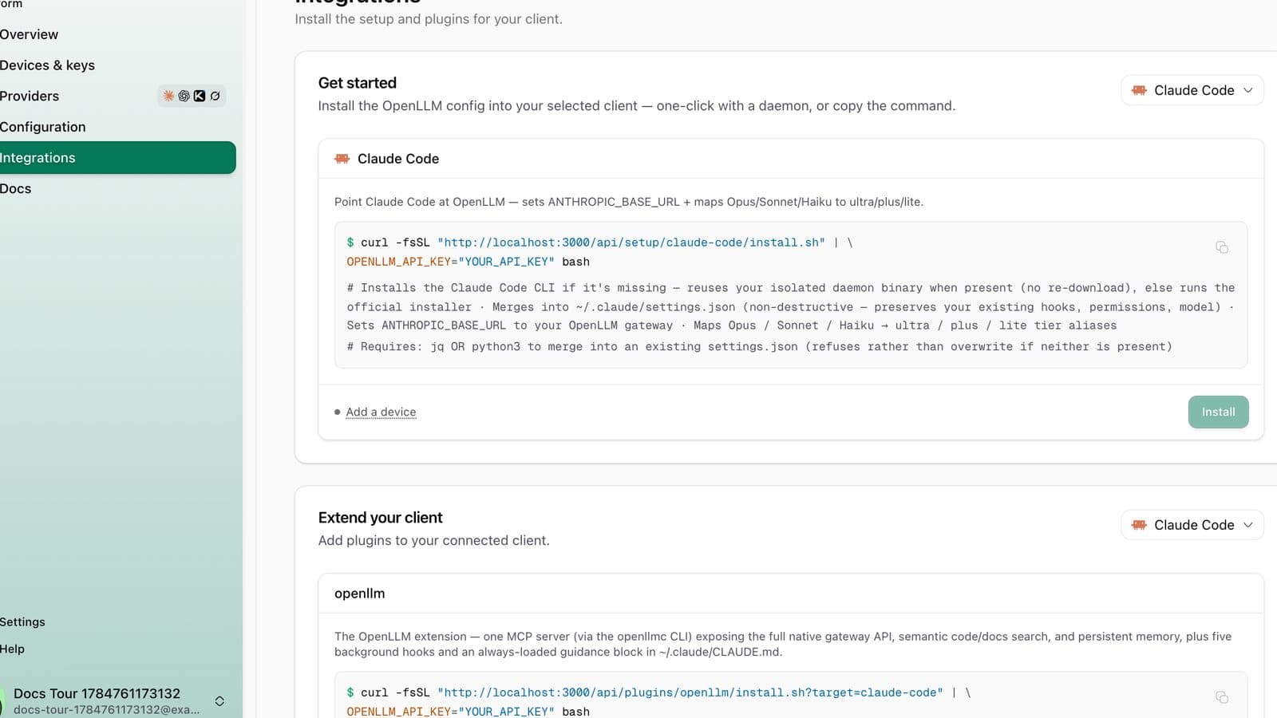Click 'Point Claude Code at OpenLLM' description
The image size is (1277, 718).
tap(628, 202)
